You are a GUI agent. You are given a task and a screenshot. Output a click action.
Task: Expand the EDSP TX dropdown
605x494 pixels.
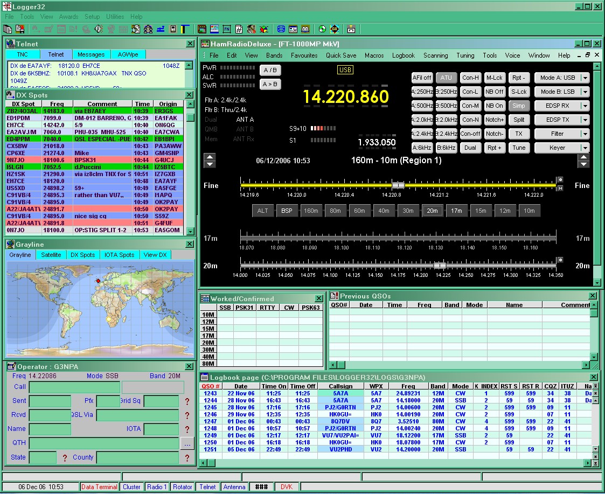tap(585, 120)
